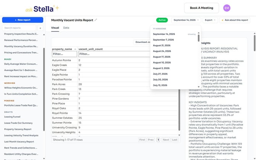256x160 pixels.
Task: Open Last Month Vacancy Report
Action: pyautogui.click(x=19, y=142)
